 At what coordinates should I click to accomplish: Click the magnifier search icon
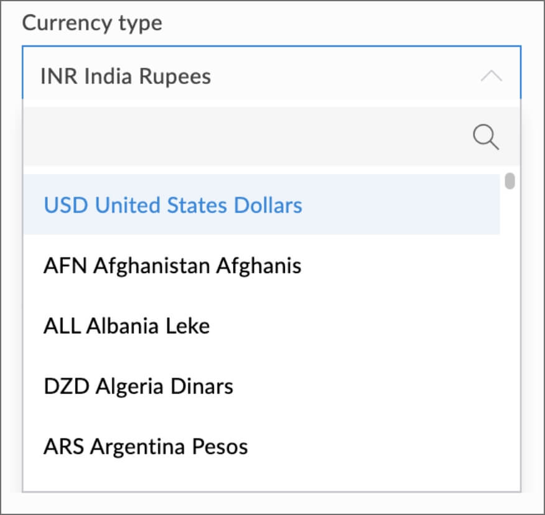tap(486, 136)
